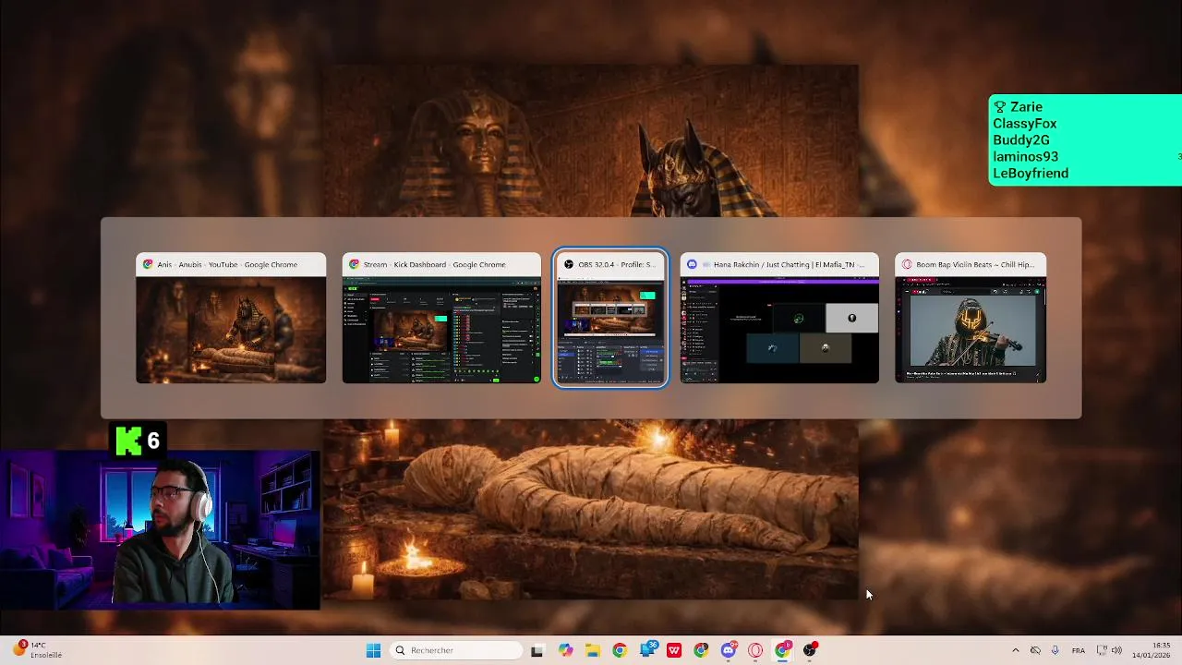1182x665 pixels.
Task: Open the Windows Start menu
Action: 373,650
